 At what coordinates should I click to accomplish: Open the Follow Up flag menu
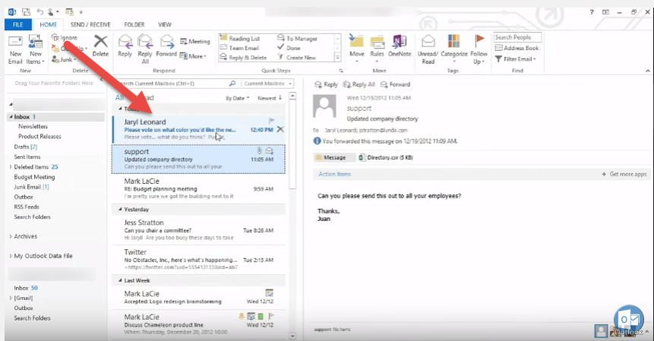[479, 49]
